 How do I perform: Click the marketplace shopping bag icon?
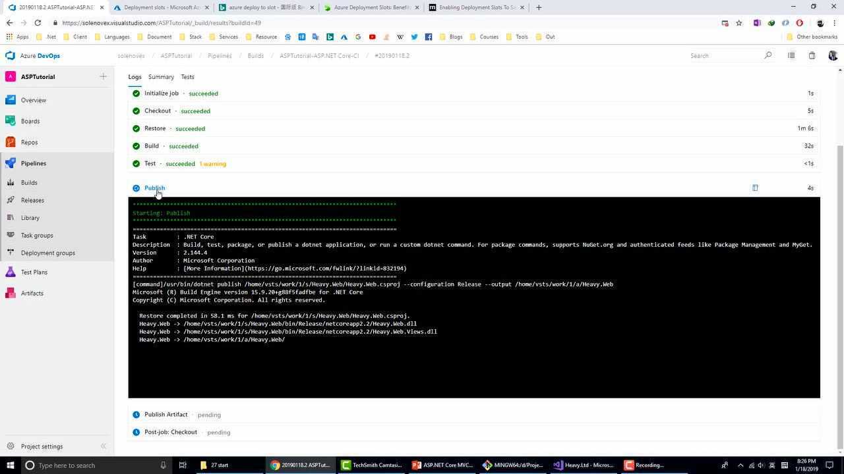(812, 56)
